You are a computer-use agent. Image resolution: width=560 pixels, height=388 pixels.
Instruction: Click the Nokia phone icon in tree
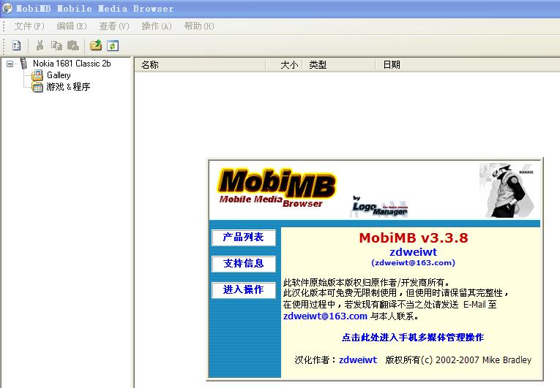point(24,64)
